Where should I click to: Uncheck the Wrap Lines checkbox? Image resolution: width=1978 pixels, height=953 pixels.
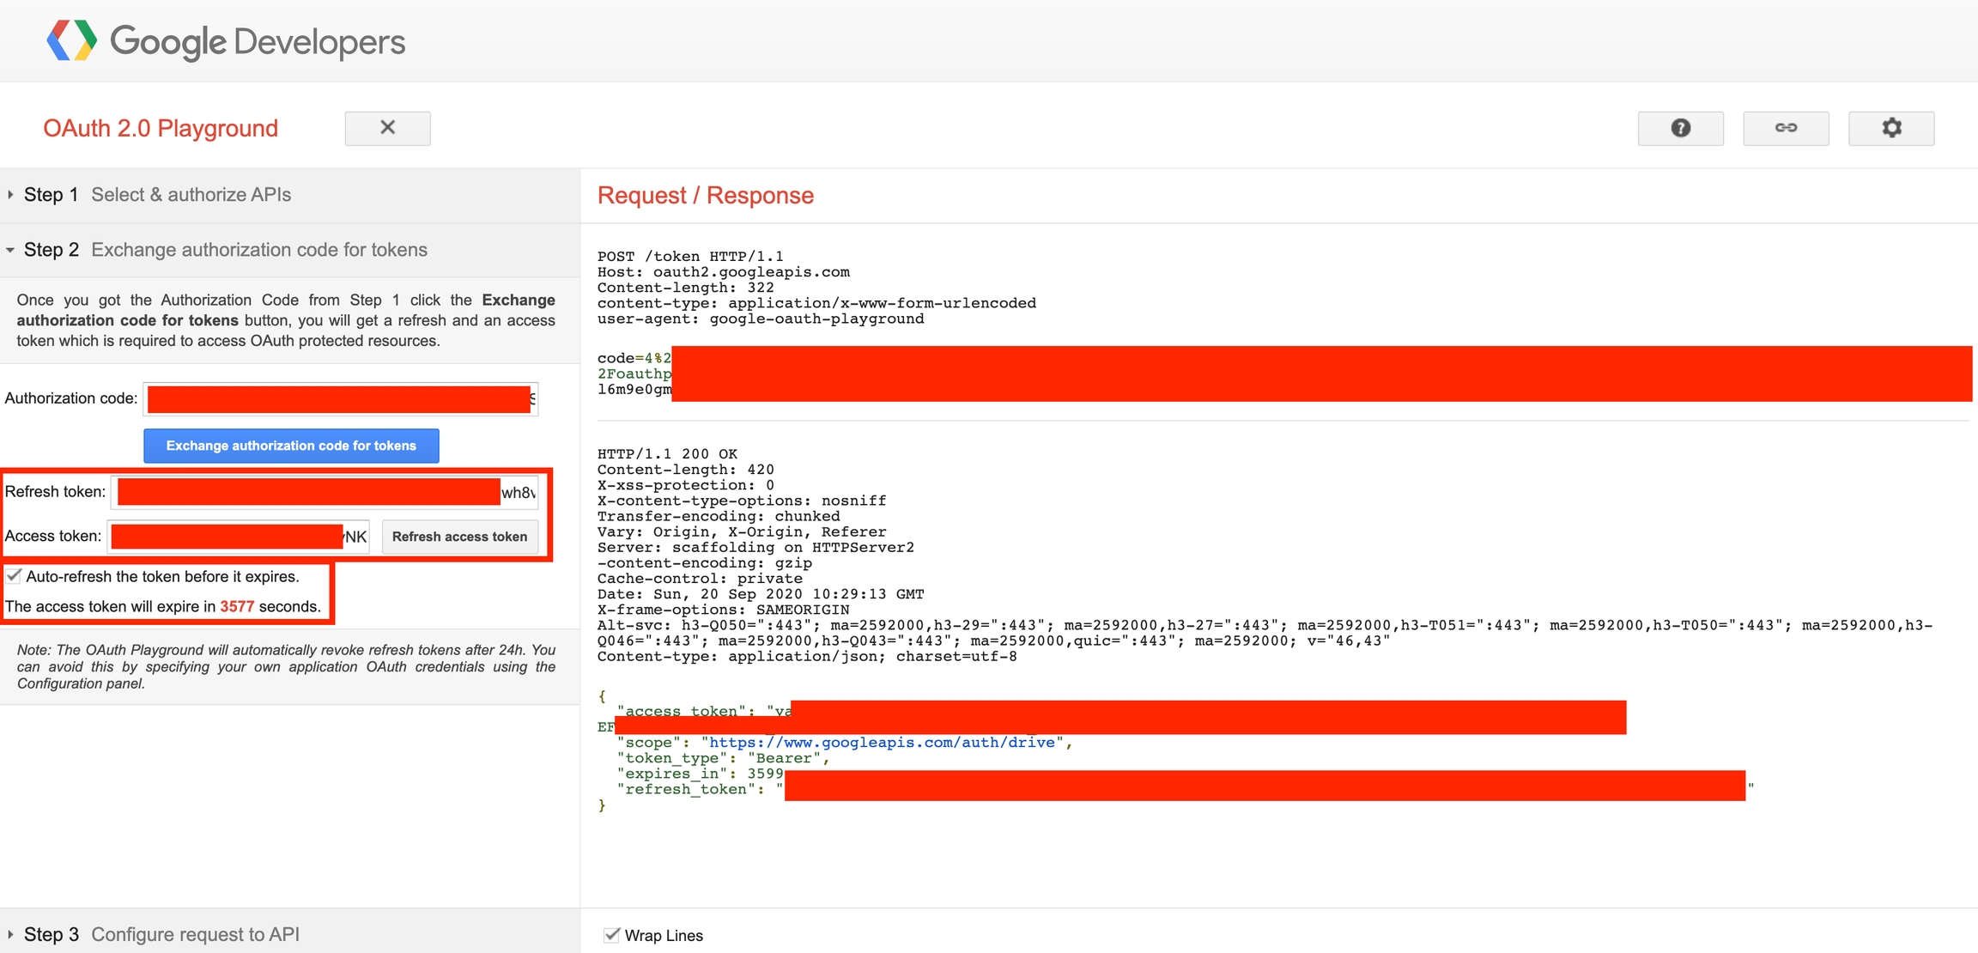[x=611, y=935]
